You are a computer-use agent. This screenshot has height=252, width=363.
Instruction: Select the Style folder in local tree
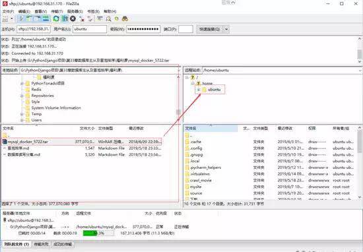coord(36,102)
